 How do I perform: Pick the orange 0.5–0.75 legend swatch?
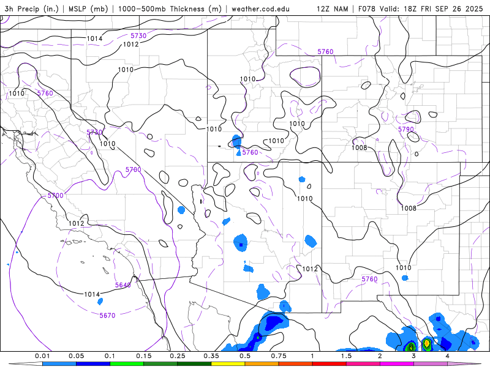coord(262,364)
